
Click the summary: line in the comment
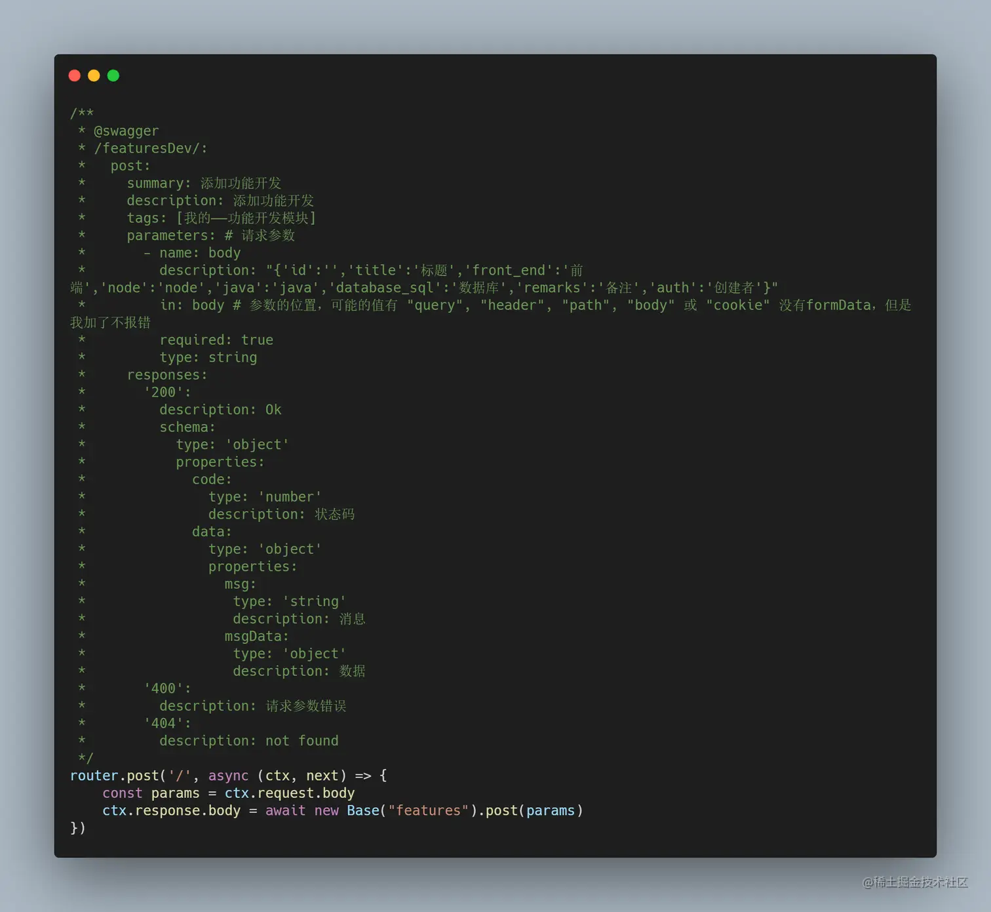(x=203, y=184)
